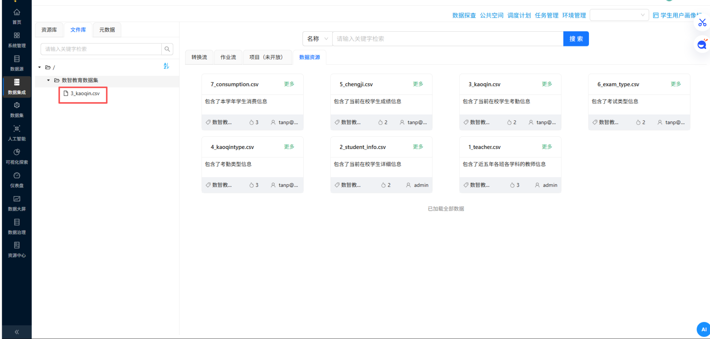The height and width of the screenshot is (339, 710).
Task: Click 更多 on the 6_exam_type.csv card
Action: pos(676,84)
